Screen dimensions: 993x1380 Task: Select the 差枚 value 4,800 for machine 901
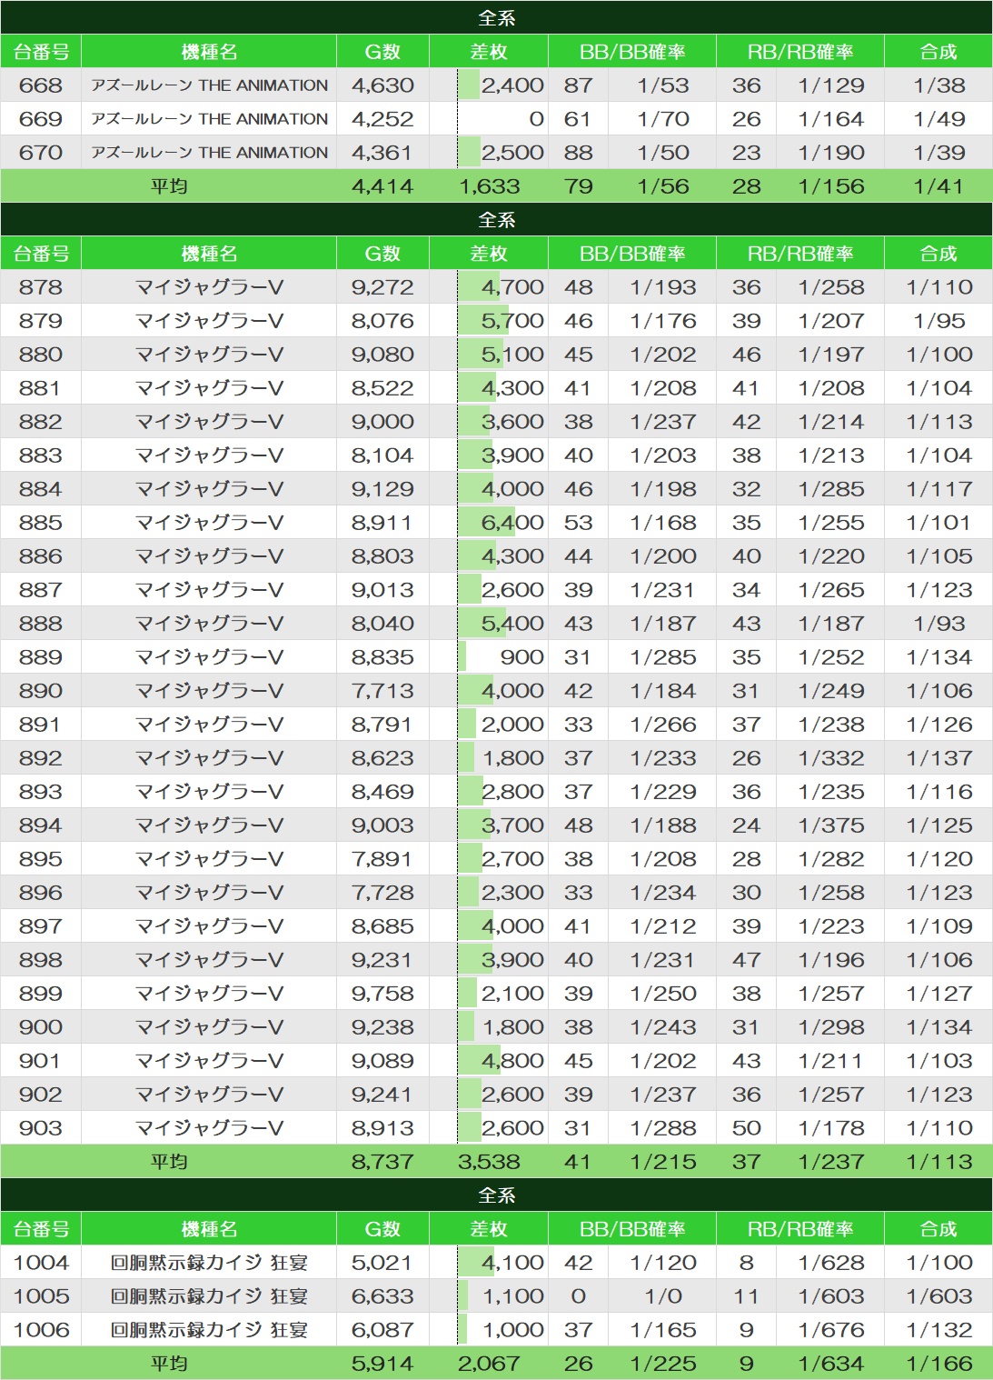click(512, 1061)
